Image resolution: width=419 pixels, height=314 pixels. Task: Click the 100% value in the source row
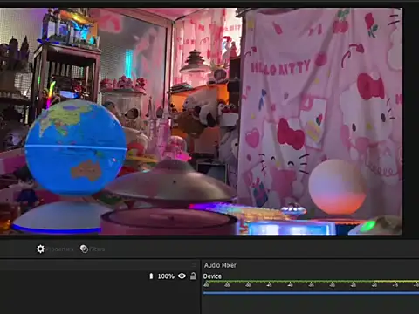click(x=166, y=276)
